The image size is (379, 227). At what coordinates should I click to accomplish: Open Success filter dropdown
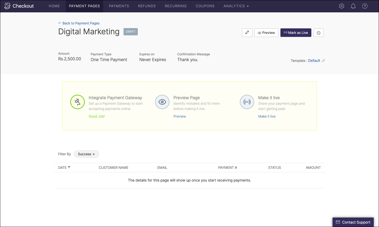point(86,154)
